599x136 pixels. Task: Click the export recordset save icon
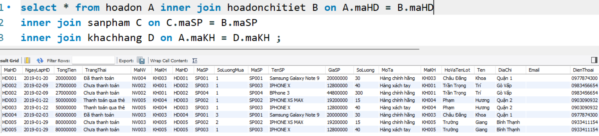pyautogui.click(x=141, y=60)
